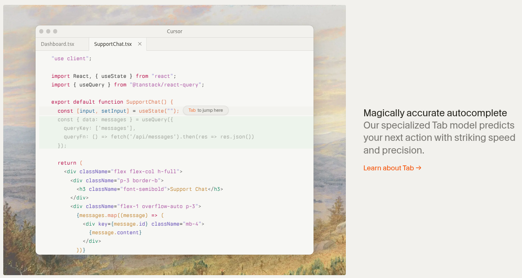The height and width of the screenshot is (278, 522).
Task: Click the middle window control dot
Action: tap(48, 32)
